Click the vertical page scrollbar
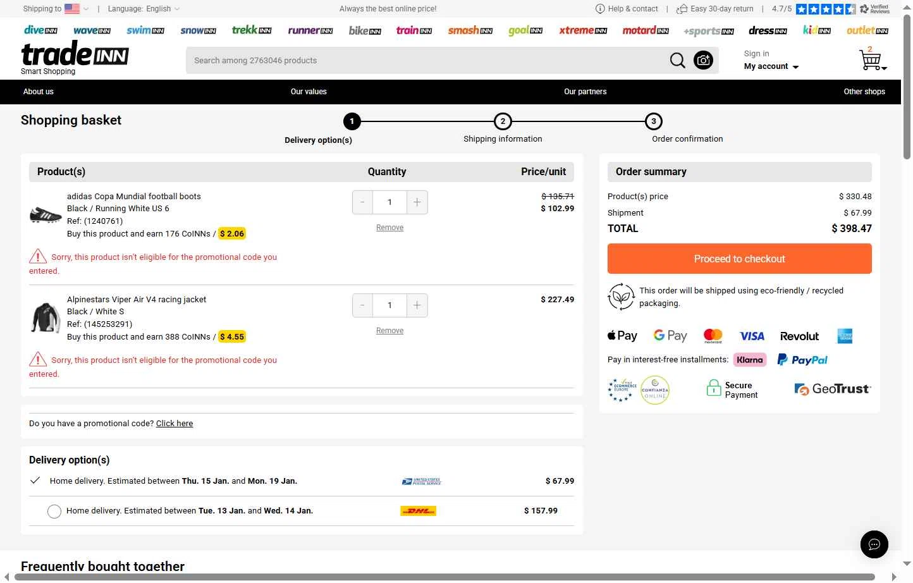 click(x=907, y=87)
